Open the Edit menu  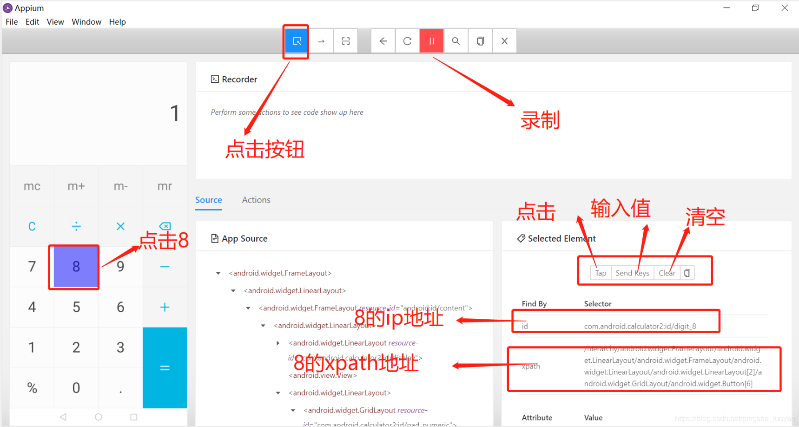click(33, 22)
